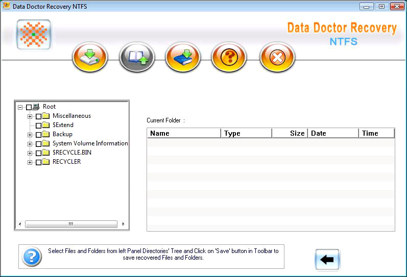Click the tree scrollbar left arrow
Viewport: 407px width, 277px height.
point(20,224)
